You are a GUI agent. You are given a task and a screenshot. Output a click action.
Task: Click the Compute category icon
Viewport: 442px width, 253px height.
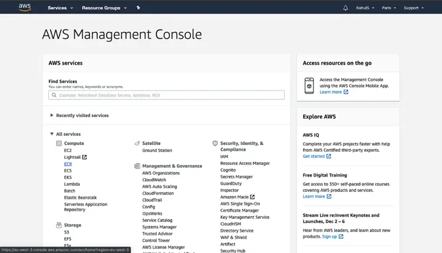click(x=58, y=143)
